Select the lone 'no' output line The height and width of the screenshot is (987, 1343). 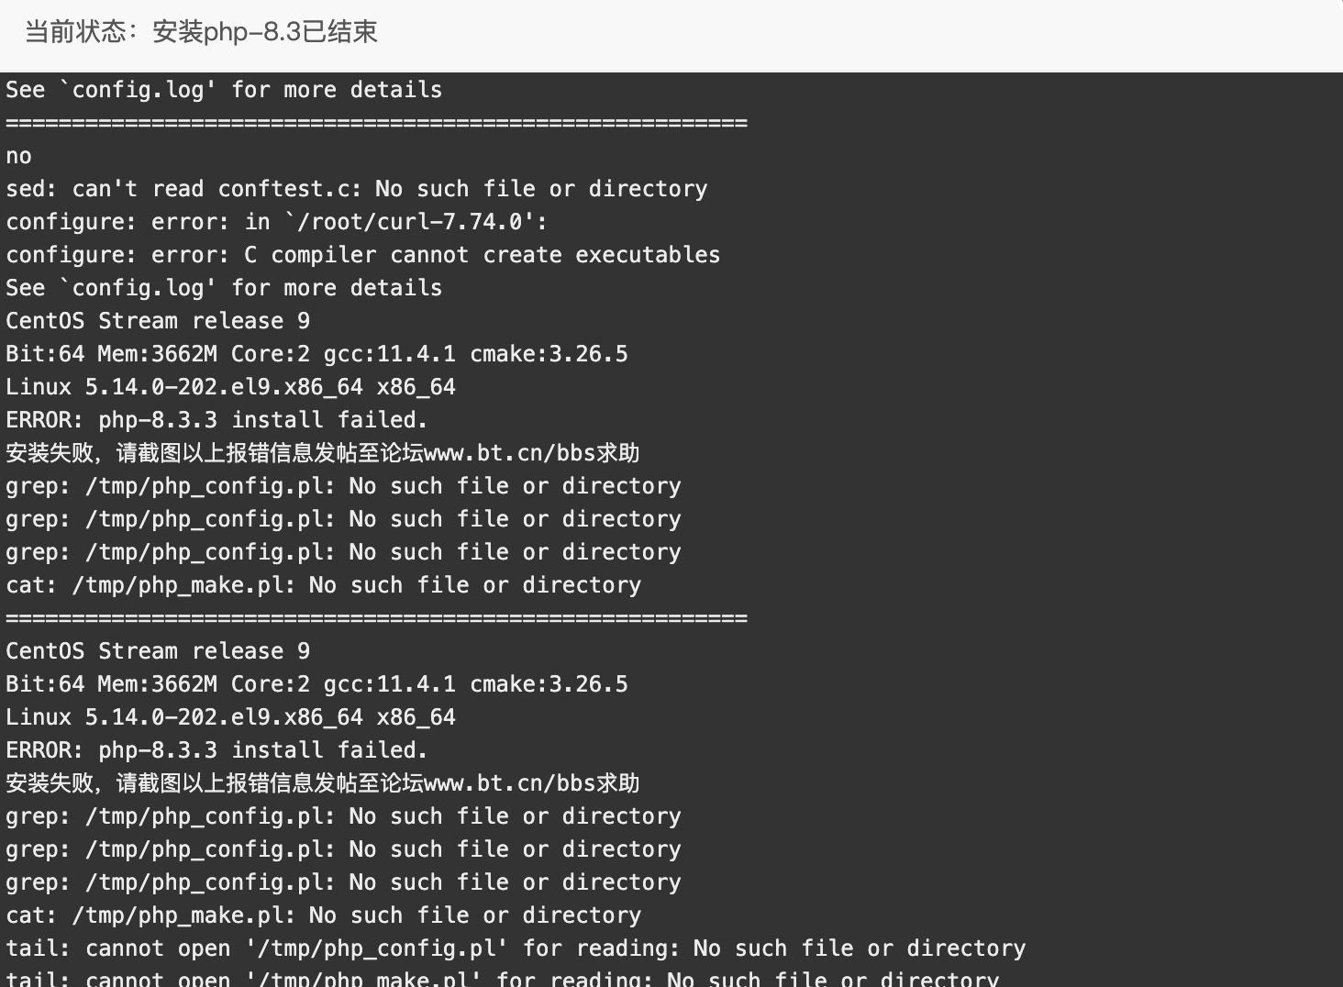[x=19, y=156]
